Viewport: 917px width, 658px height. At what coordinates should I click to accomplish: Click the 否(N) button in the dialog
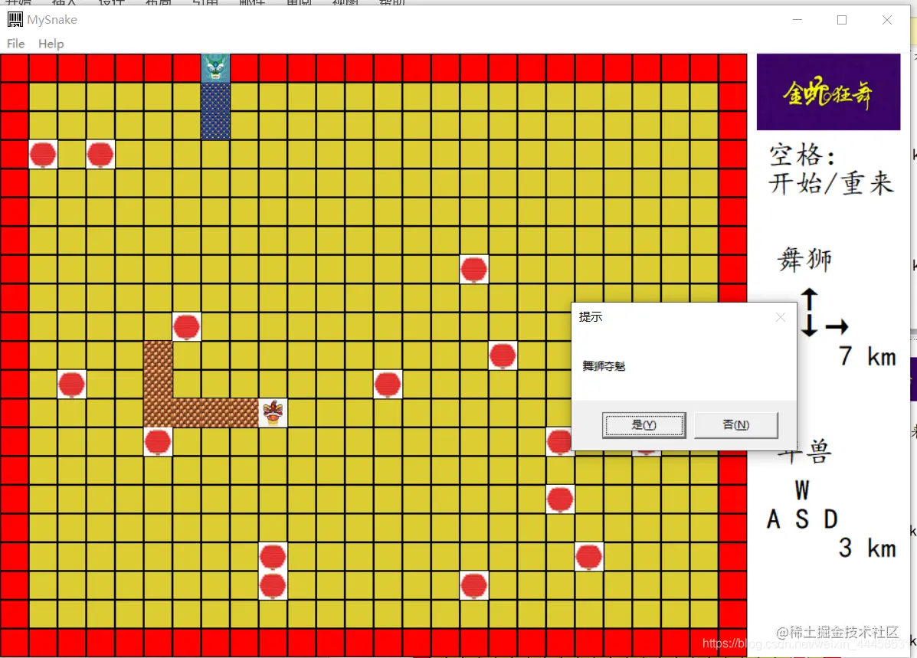(735, 425)
